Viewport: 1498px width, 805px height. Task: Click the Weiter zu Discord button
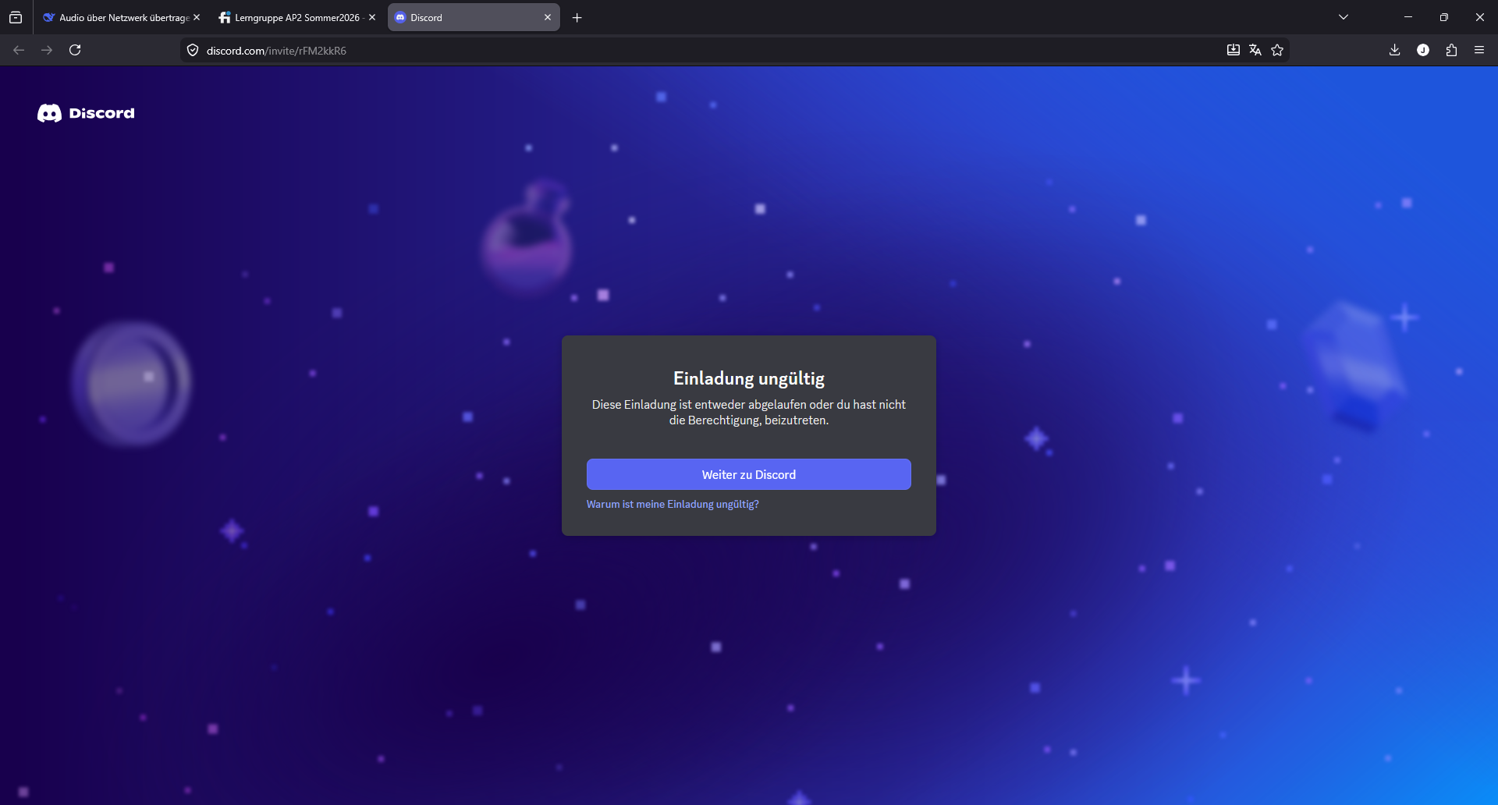pyautogui.click(x=748, y=474)
